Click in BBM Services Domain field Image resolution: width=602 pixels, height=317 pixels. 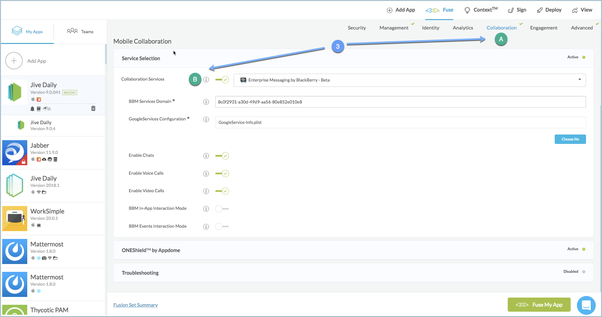coord(400,102)
